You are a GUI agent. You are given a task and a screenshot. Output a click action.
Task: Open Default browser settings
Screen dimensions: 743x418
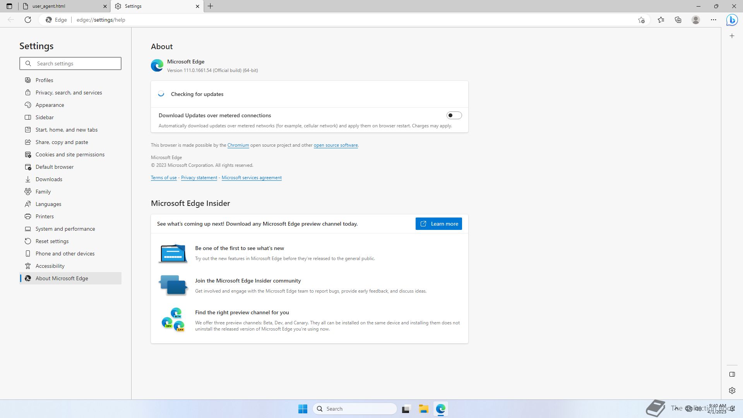coord(70,167)
